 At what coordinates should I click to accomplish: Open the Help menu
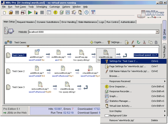coord(85,7)
